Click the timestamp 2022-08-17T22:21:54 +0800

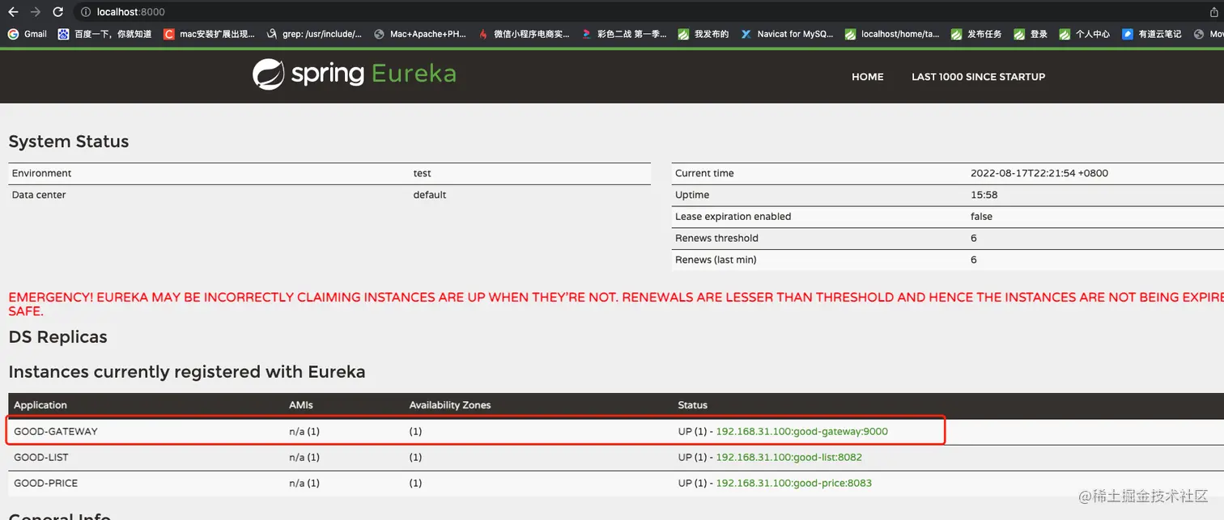click(x=1039, y=173)
